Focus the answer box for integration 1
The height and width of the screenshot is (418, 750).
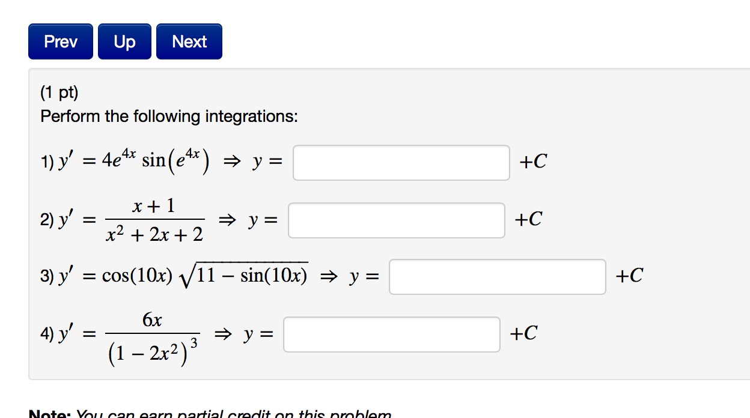pos(401,163)
